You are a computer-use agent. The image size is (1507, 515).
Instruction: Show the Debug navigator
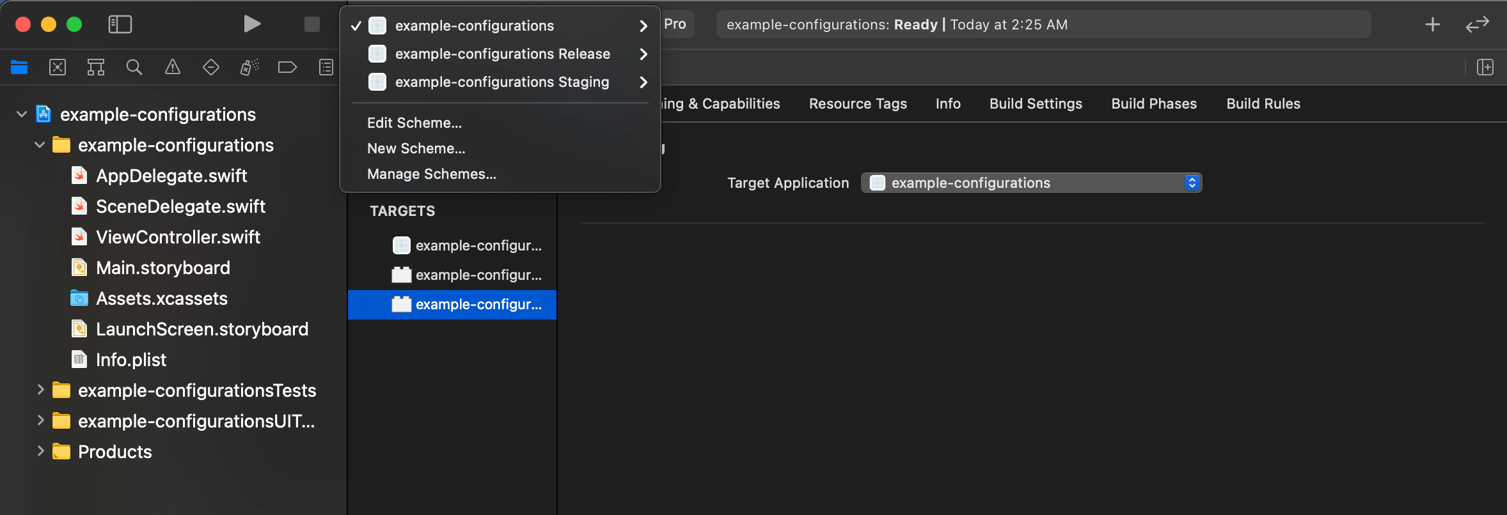coord(249,67)
